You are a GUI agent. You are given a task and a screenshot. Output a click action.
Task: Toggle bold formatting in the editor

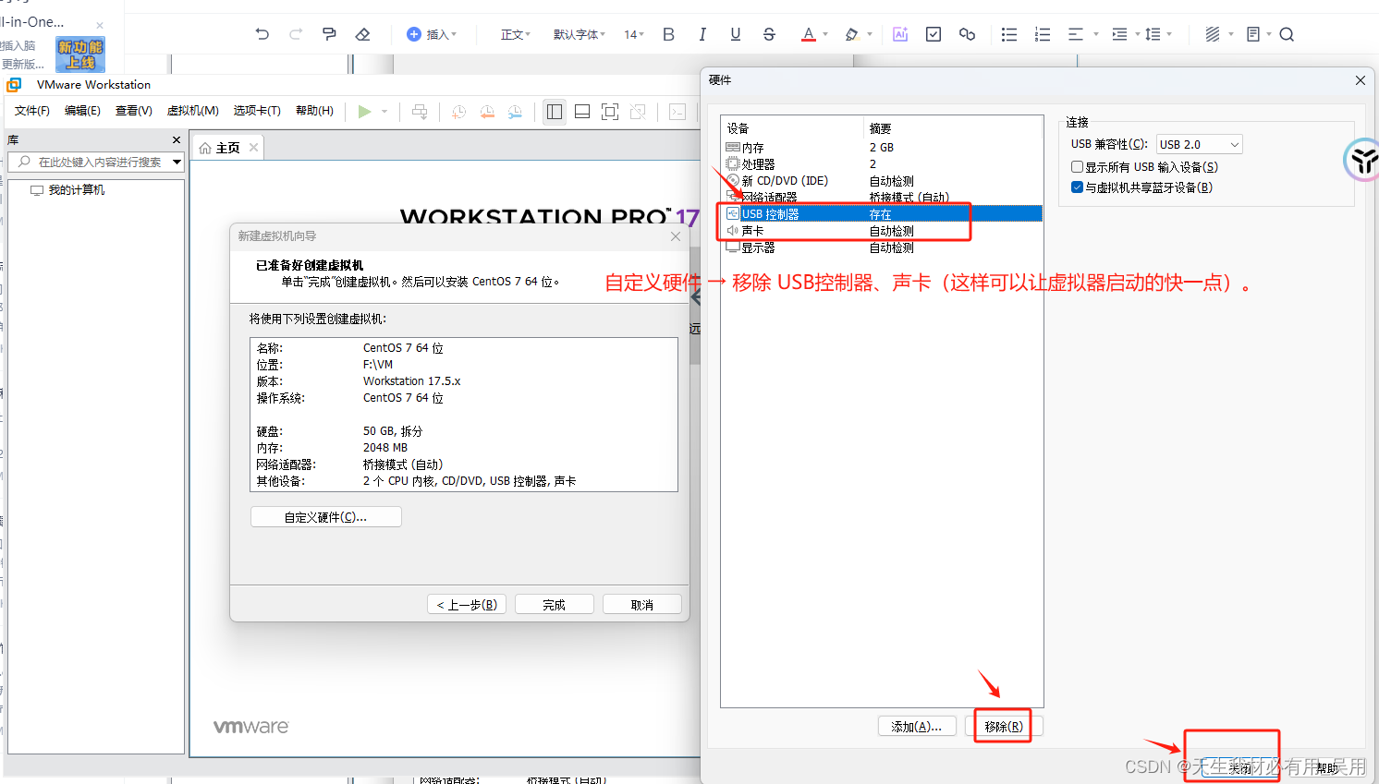(668, 34)
